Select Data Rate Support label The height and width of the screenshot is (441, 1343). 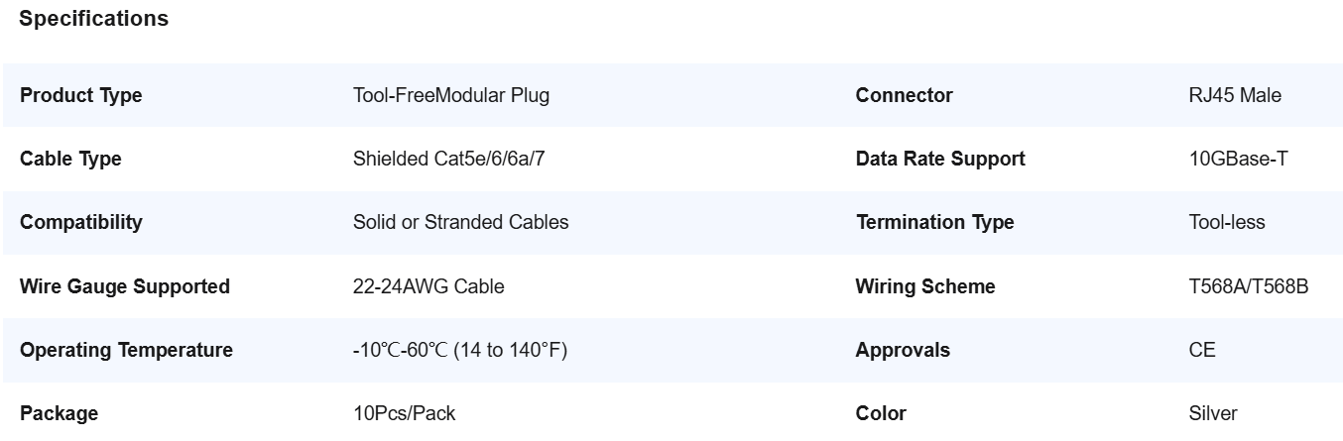pyautogui.click(x=940, y=160)
